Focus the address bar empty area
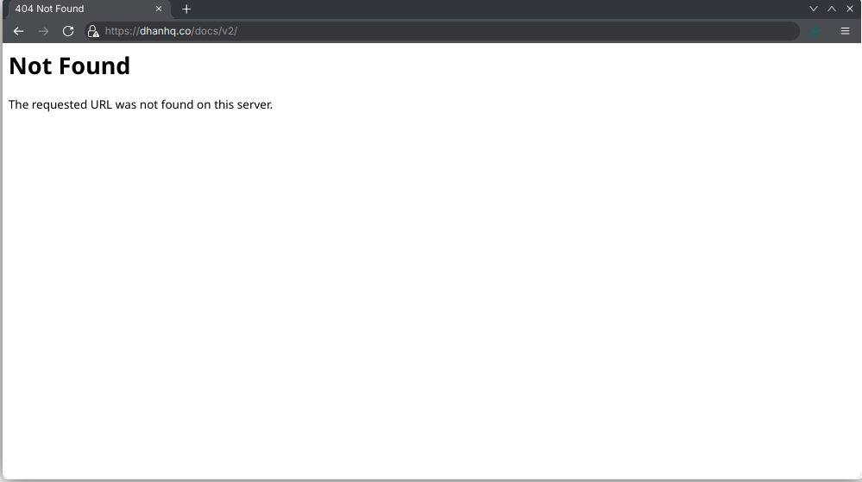Viewport: 862px width, 482px height. click(518, 31)
